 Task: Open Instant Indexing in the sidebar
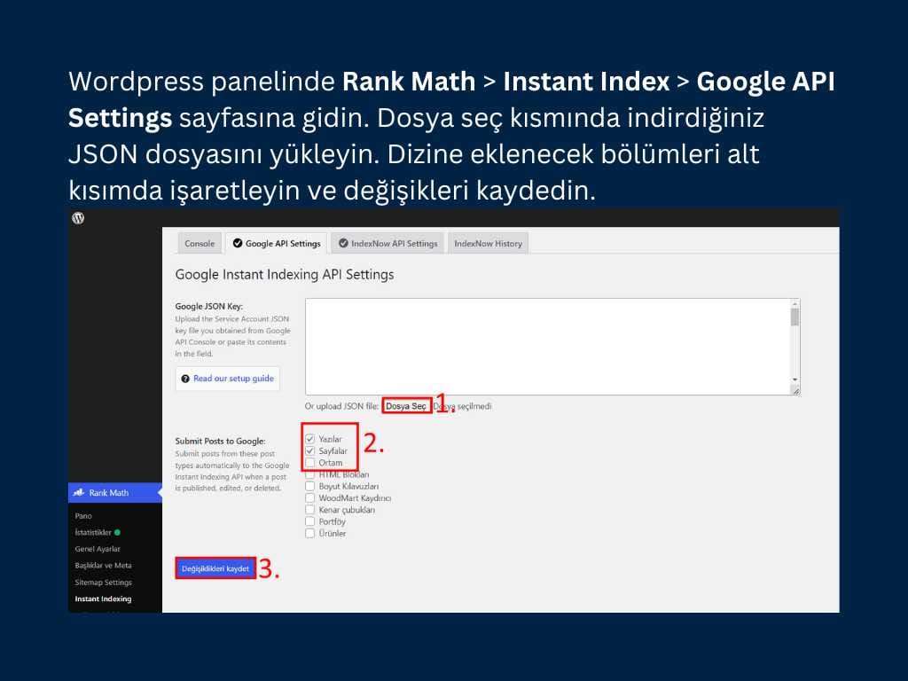pos(103,599)
